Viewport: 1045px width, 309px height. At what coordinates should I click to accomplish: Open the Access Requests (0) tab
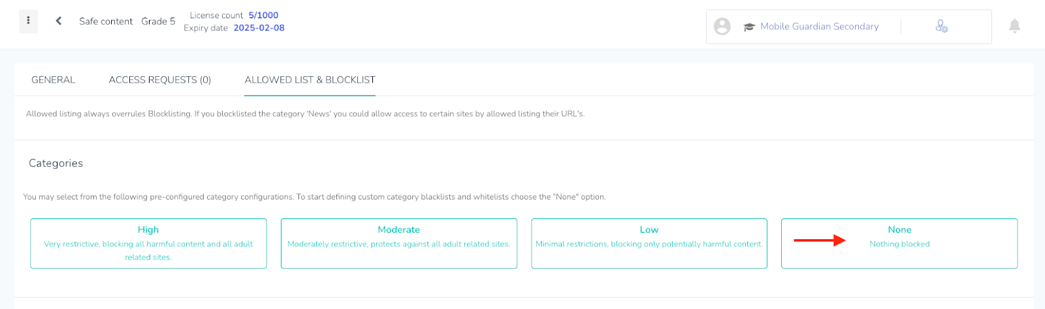[160, 80]
